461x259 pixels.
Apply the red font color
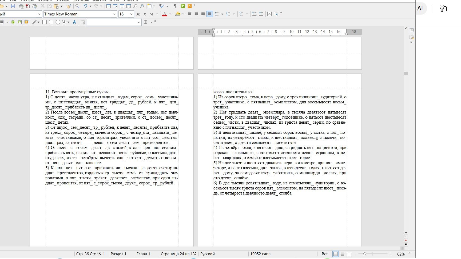click(x=165, y=14)
